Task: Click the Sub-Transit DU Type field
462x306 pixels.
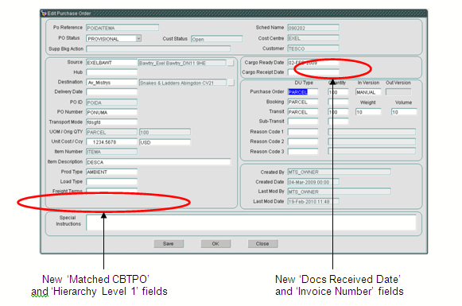Action: 303,122
